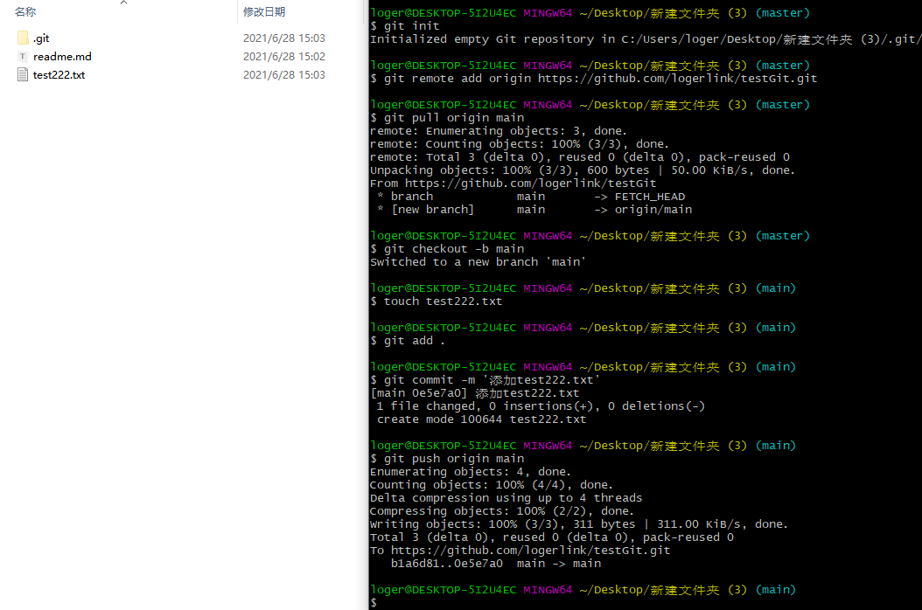
Task: Click the test222.txt modified date cell
Action: point(284,74)
